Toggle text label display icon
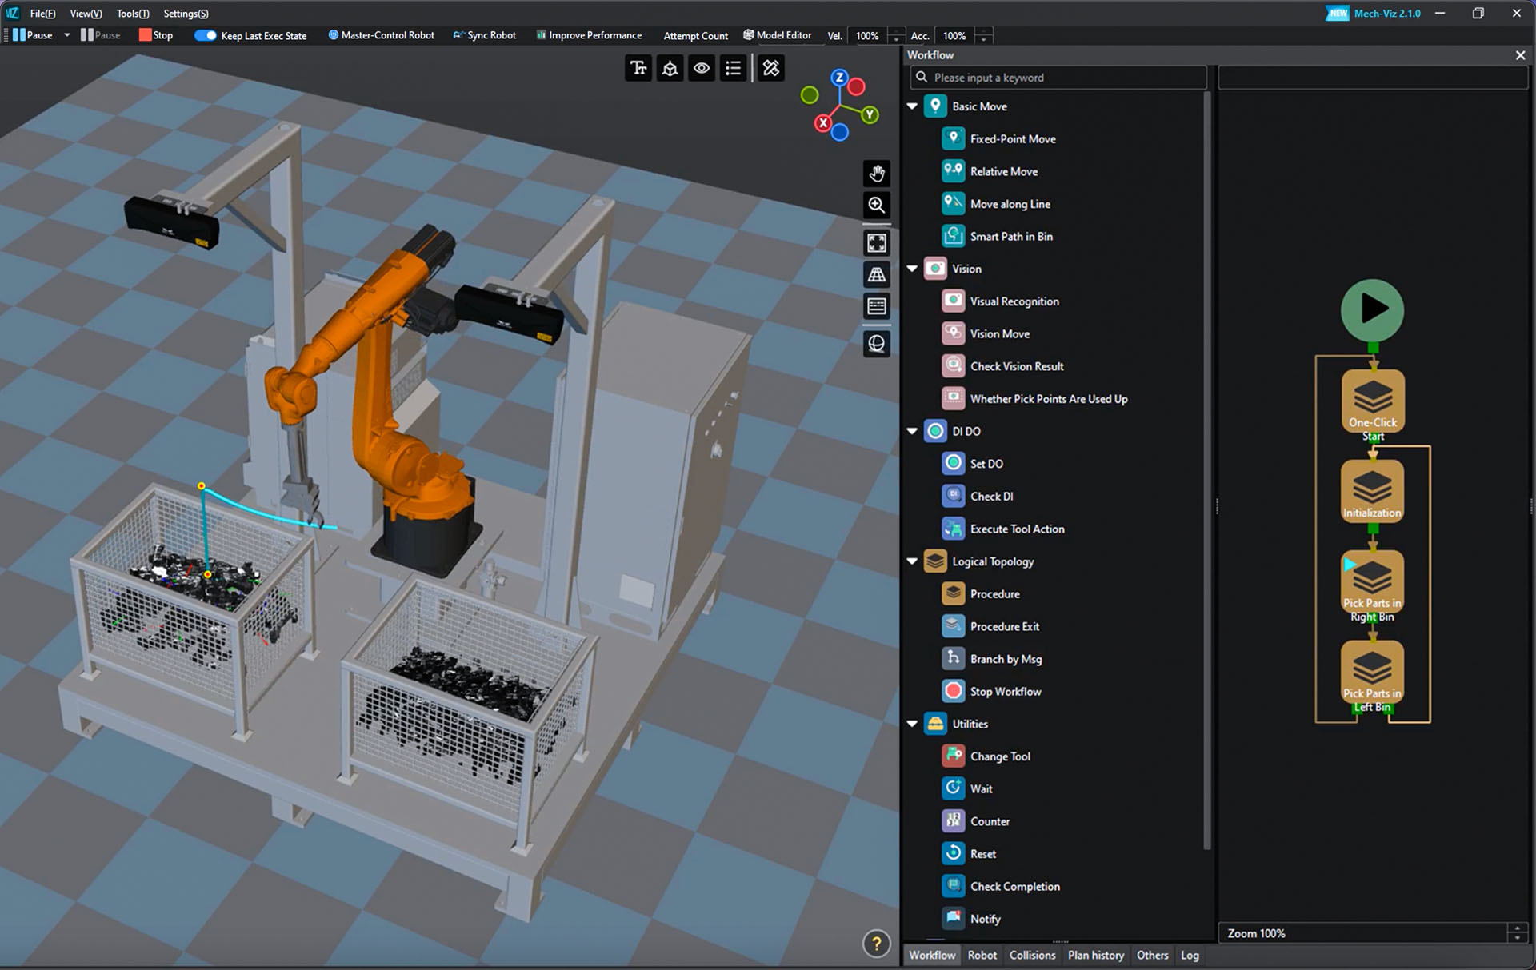Image resolution: width=1536 pixels, height=970 pixels. (638, 68)
